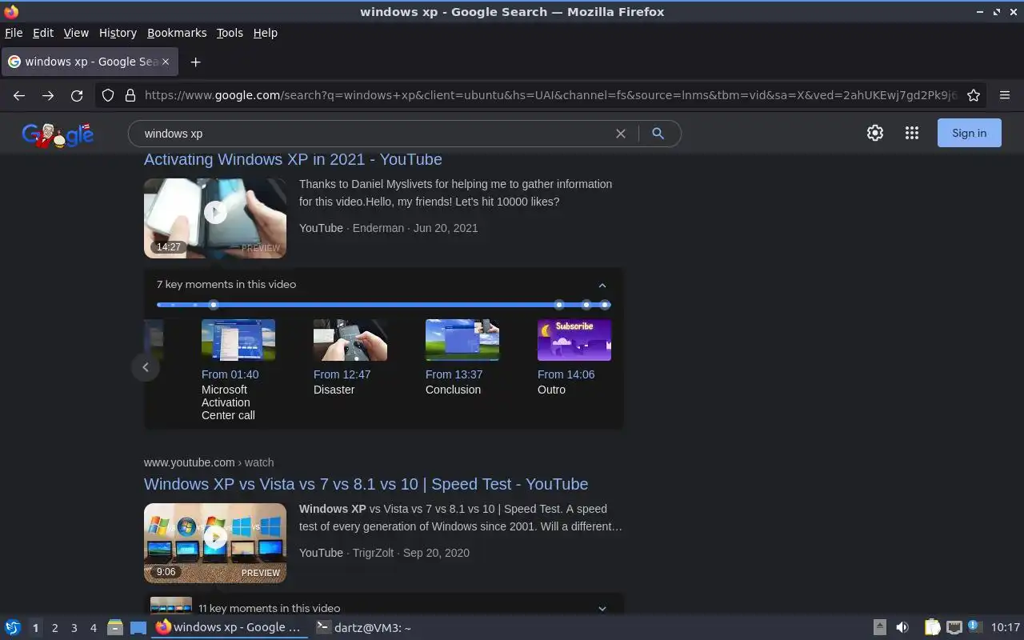Play the Speed Test video thumbnail
The width and height of the screenshot is (1024, 640).
pos(215,543)
